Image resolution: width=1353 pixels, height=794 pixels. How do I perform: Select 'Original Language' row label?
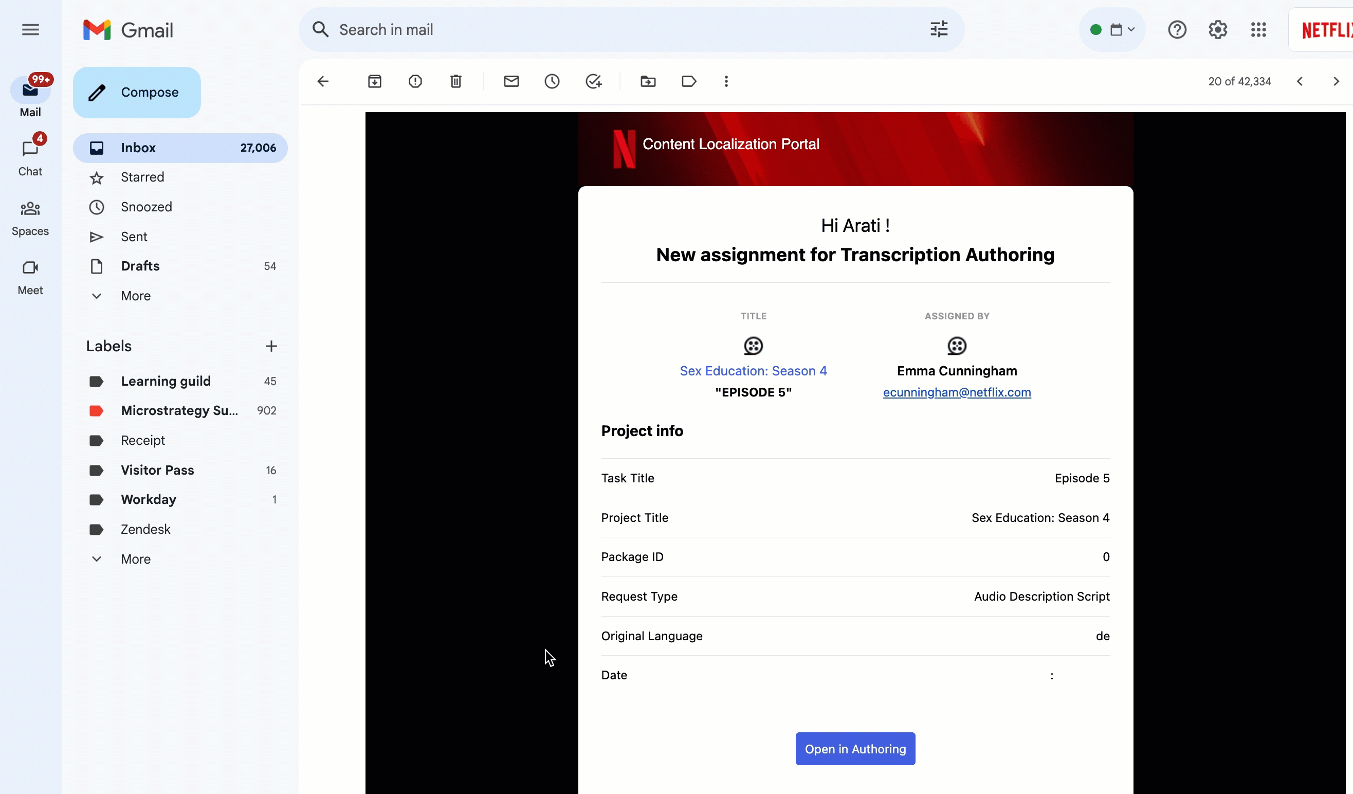click(651, 636)
